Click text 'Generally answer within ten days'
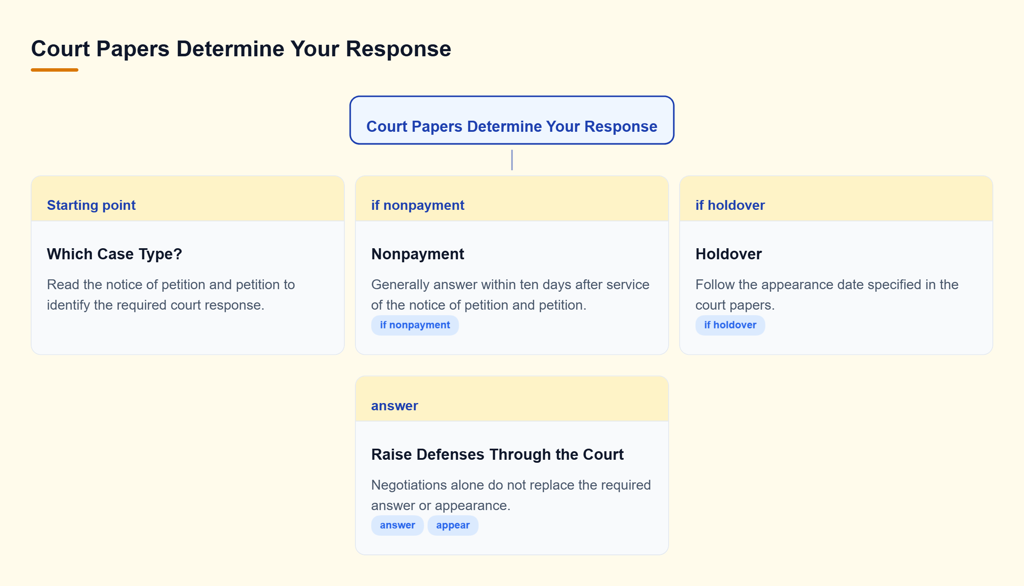1024x586 pixels. [x=471, y=284]
